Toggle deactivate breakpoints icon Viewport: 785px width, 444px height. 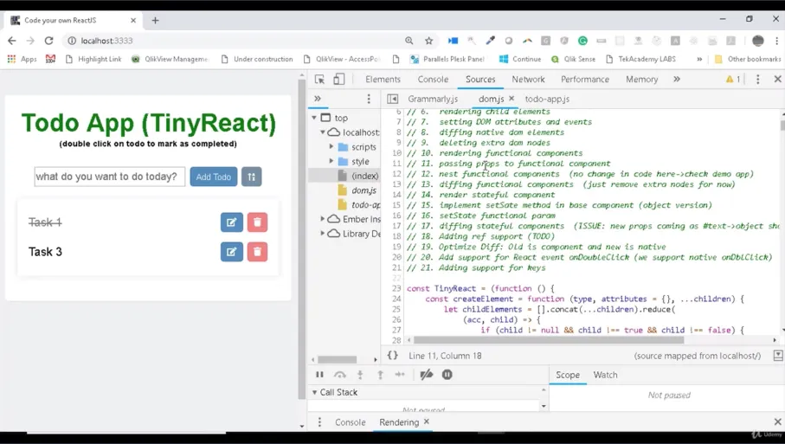click(x=427, y=375)
